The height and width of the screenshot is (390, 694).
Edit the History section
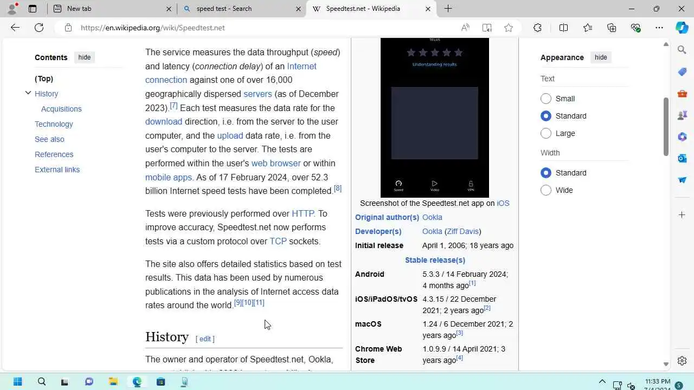tap(205, 339)
